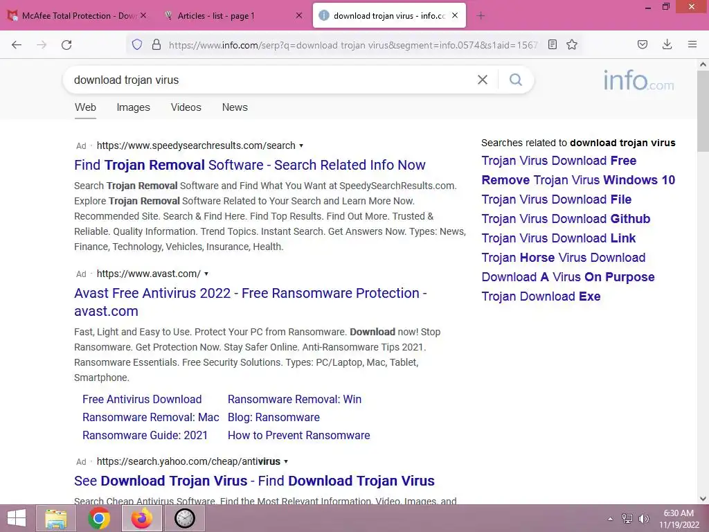This screenshot has width=709, height=532.
Task: Open a new browser tab with plus
Action: 481,16
